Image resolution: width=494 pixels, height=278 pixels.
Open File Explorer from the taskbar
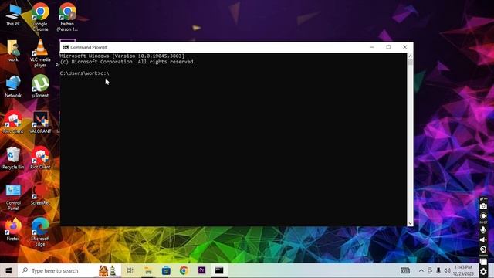[148, 271]
